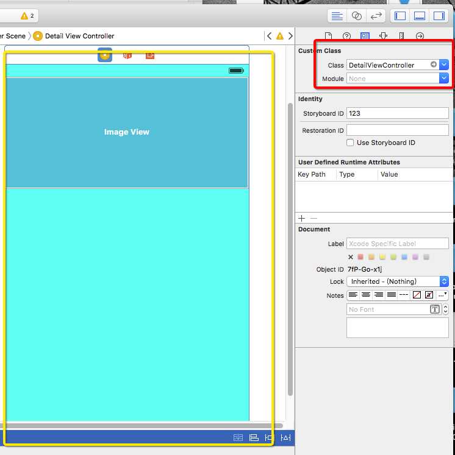Switch to the Attributes inspector tab
This screenshot has width=455, height=455.
[x=383, y=36]
